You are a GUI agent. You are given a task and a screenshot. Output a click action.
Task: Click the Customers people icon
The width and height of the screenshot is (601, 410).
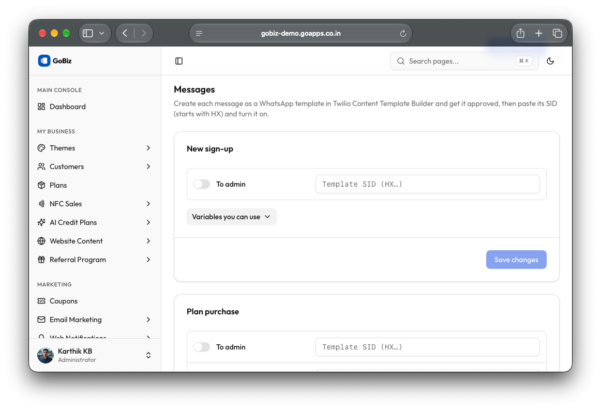41,166
